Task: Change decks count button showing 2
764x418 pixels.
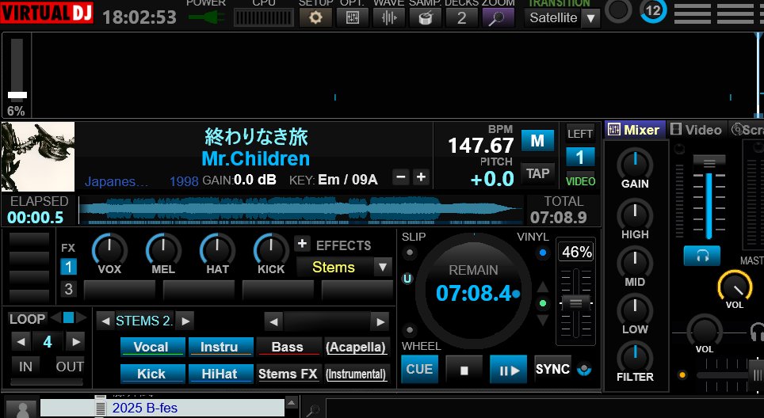Action: (461, 18)
